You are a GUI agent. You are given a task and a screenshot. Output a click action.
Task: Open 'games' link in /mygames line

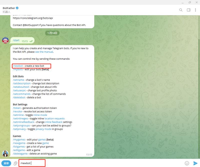[x=42, y=140]
